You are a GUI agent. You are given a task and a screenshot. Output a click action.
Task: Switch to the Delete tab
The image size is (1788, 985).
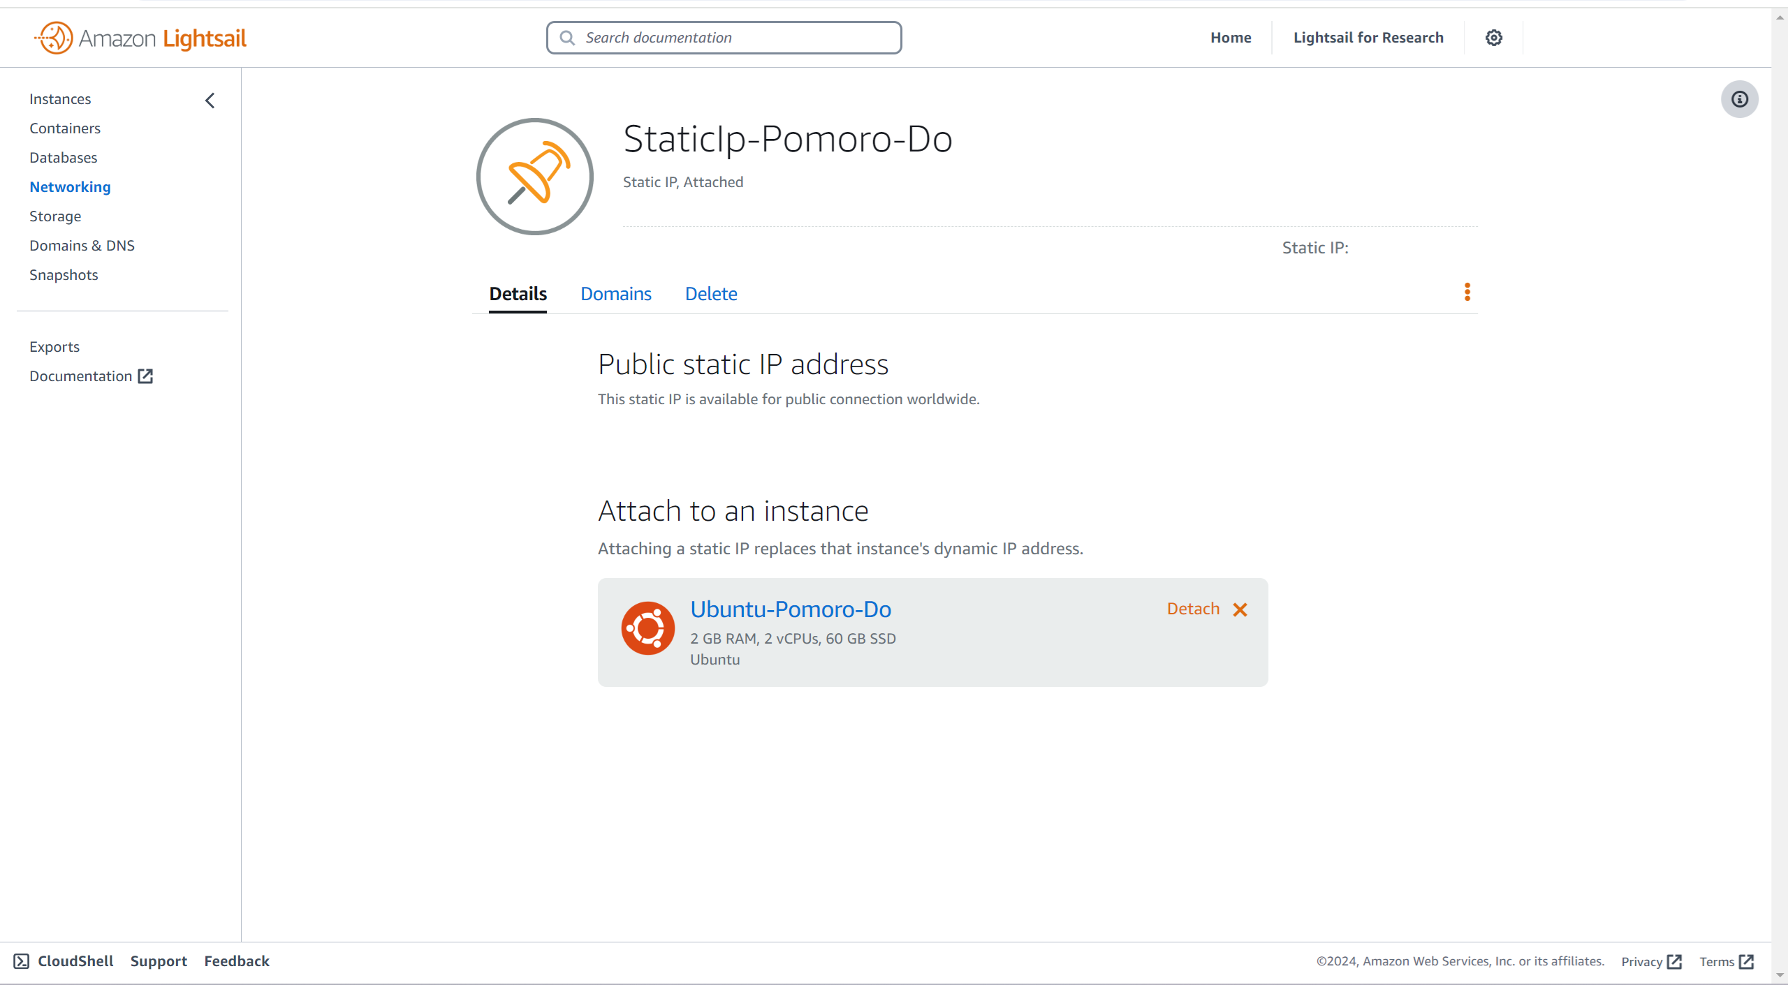pos(710,294)
